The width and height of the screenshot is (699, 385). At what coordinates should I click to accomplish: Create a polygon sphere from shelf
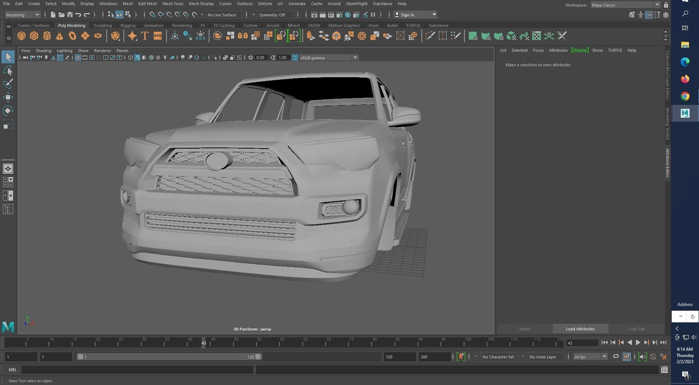[x=21, y=36]
